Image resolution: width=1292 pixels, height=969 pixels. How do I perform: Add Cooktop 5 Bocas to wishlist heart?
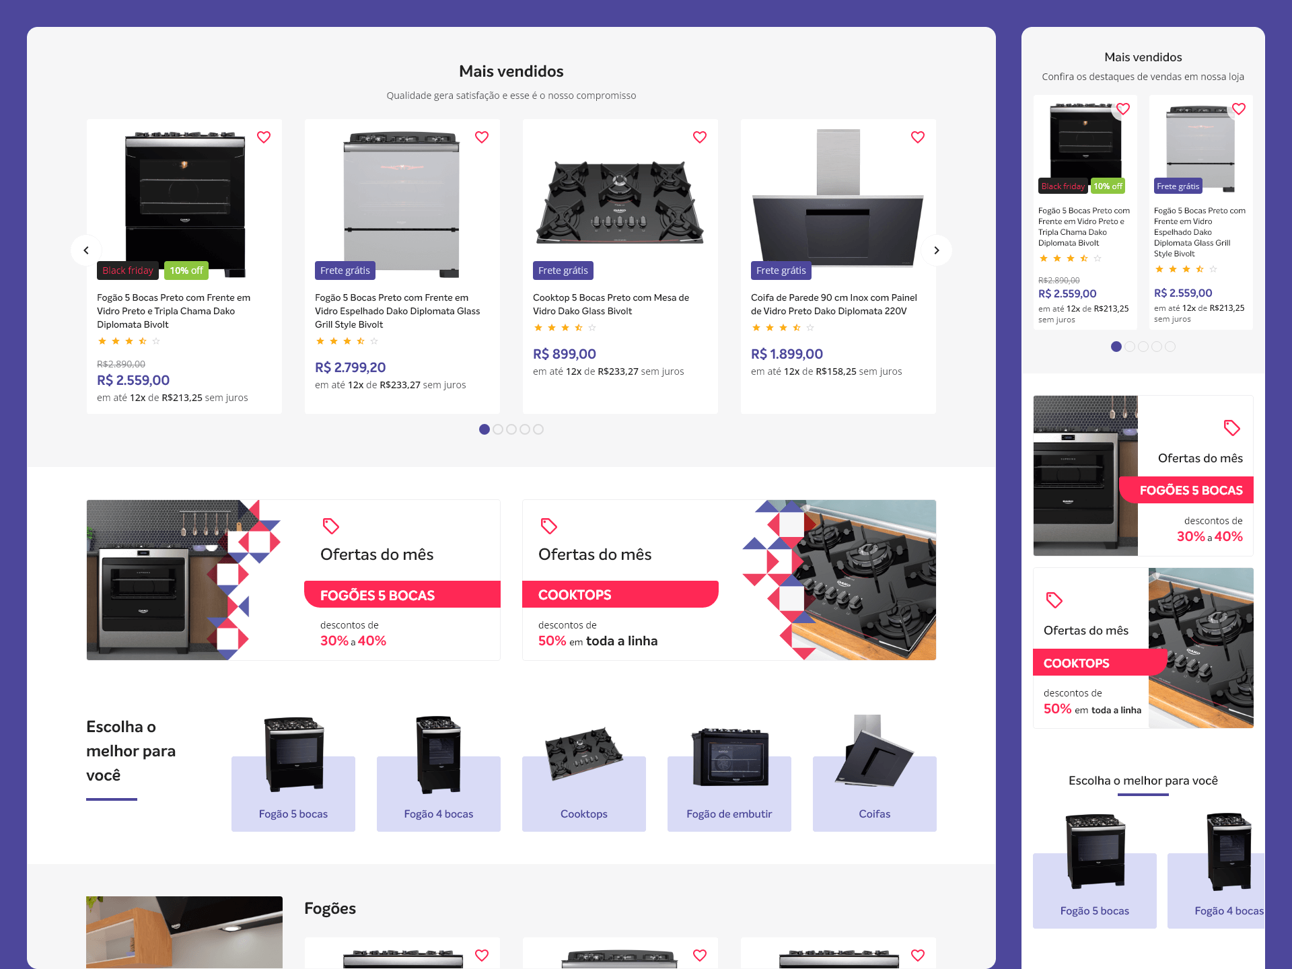tap(700, 137)
